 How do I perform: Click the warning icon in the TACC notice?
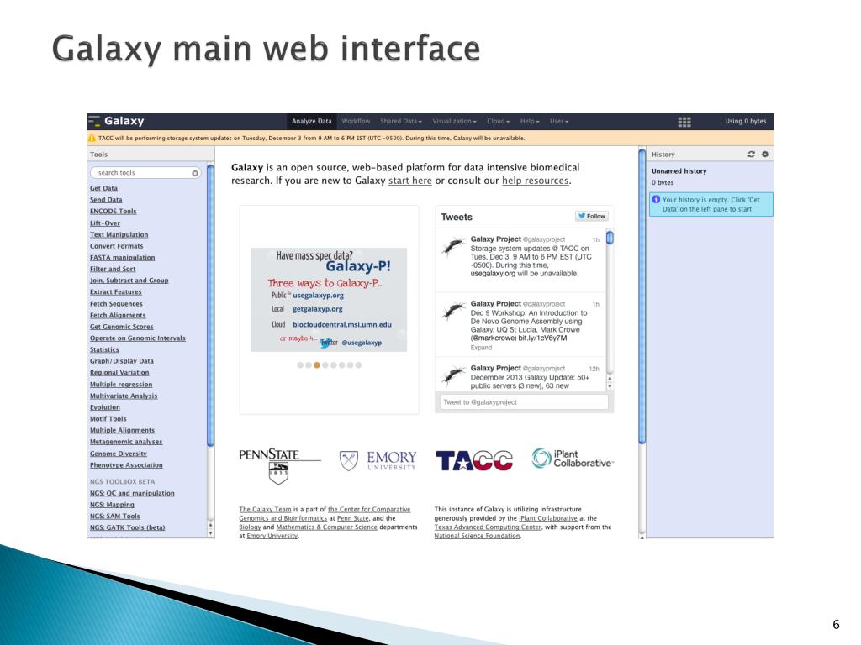(92, 139)
